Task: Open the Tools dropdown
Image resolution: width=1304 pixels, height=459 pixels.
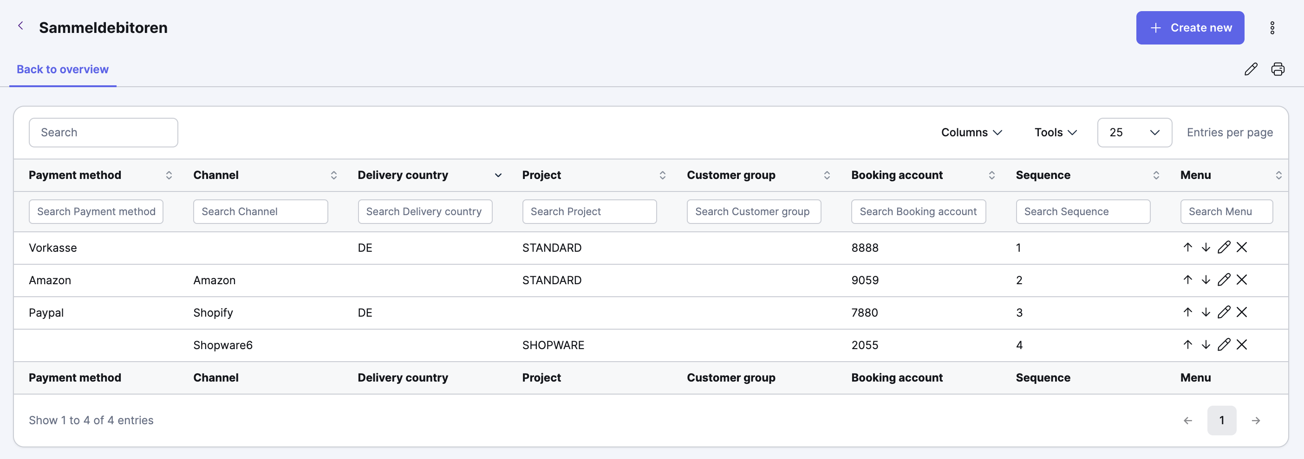Action: pos(1056,133)
